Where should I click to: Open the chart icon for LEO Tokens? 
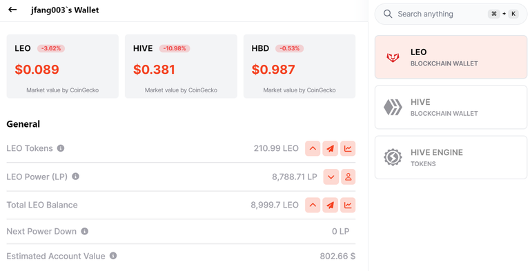click(x=348, y=148)
